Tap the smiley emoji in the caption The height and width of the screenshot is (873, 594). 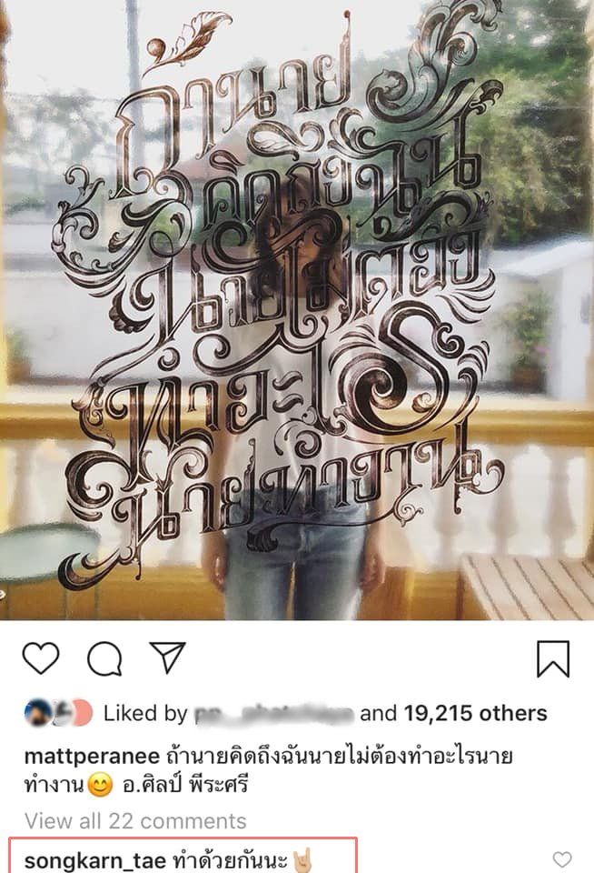[x=100, y=786]
